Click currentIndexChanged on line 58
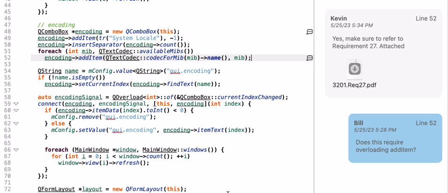448x193 pixels. click(250, 97)
